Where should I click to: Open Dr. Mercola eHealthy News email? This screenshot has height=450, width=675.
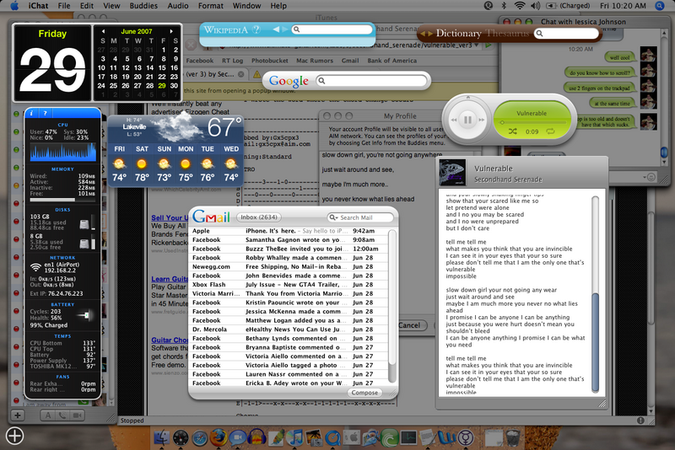pyautogui.click(x=289, y=329)
